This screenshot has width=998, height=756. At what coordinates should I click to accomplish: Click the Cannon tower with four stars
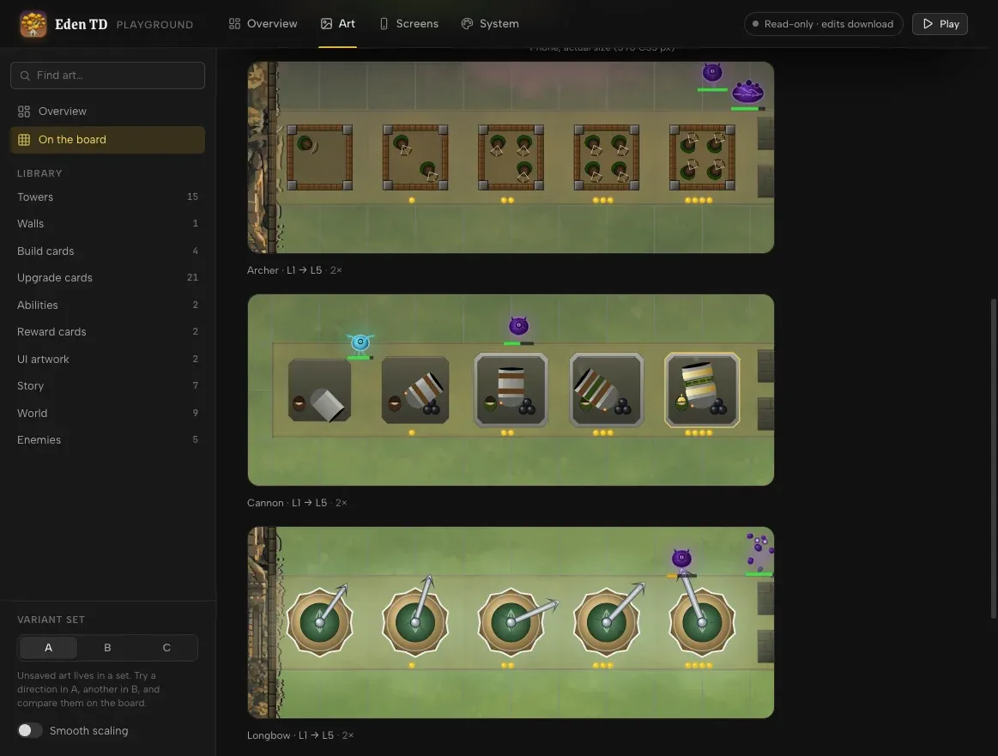702,390
